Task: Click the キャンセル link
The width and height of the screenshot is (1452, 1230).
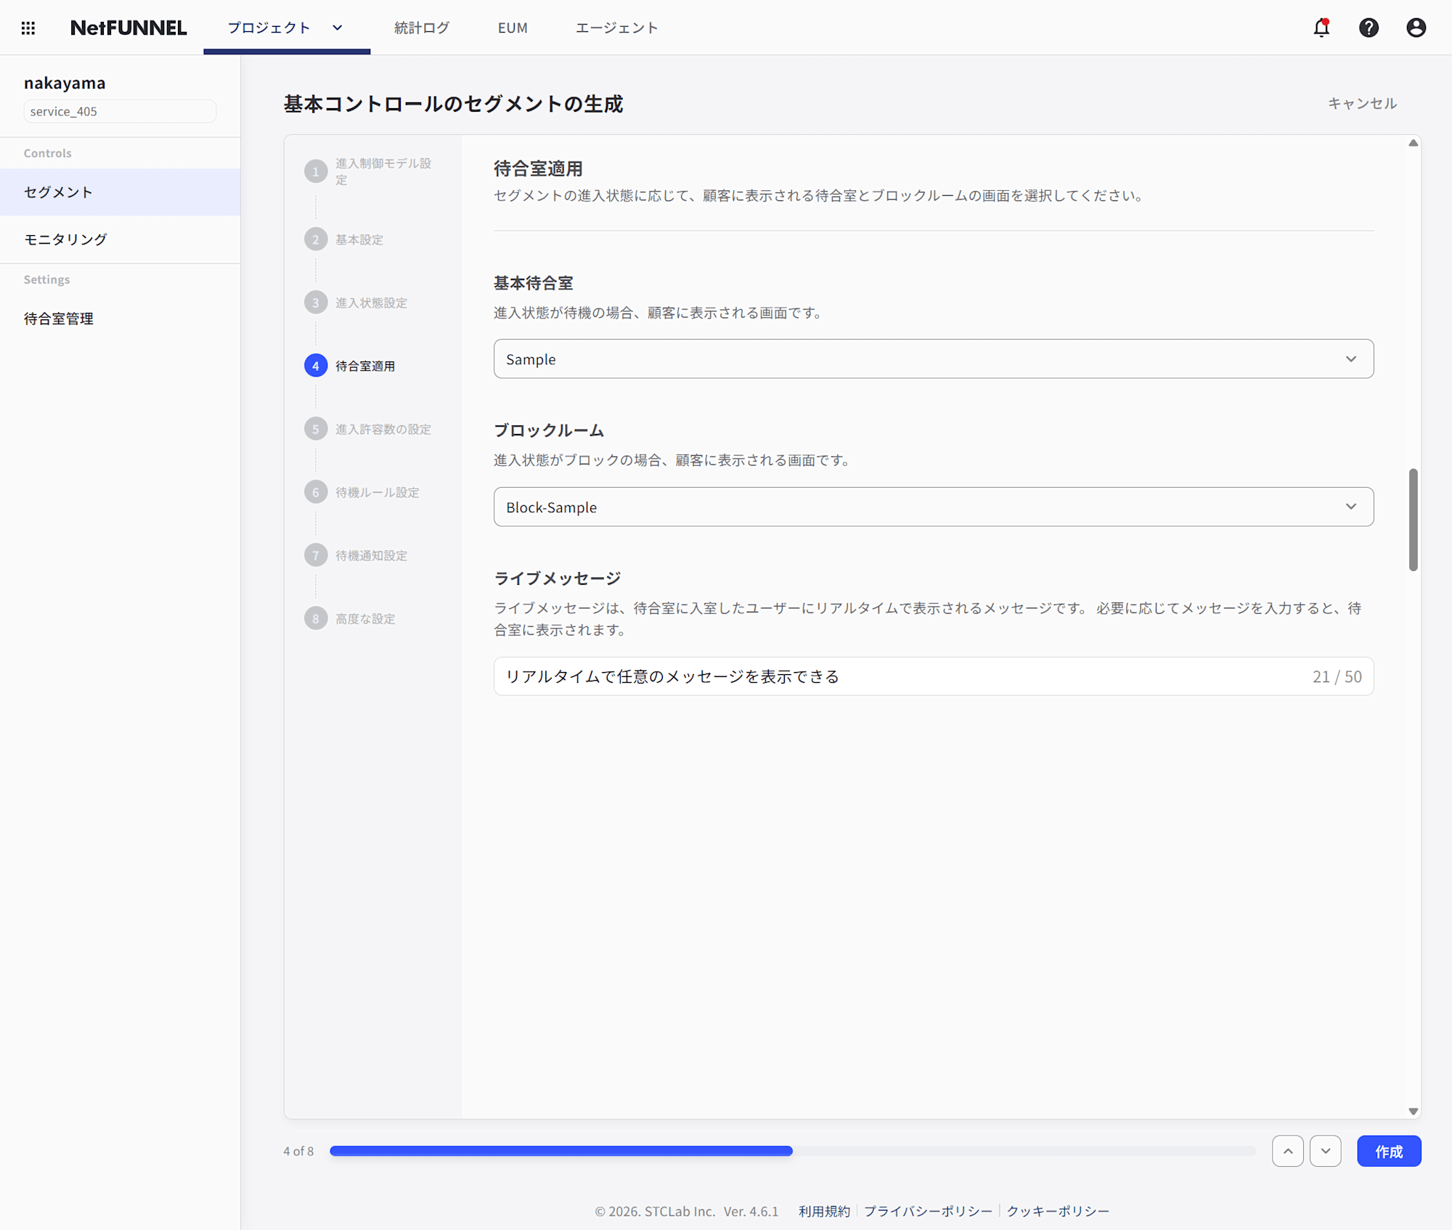Action: (1362, 103)
